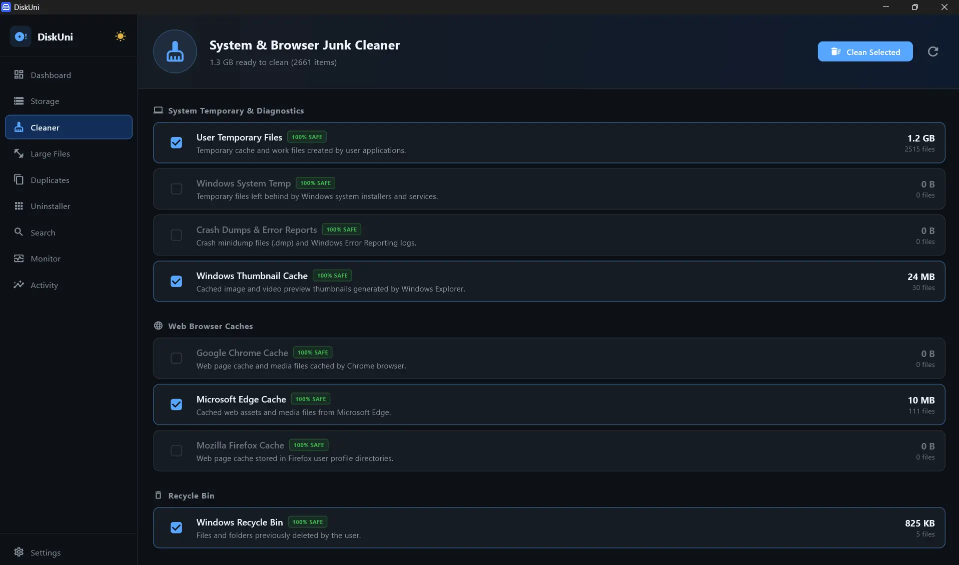Uncheck Windows Thumbnail Cache checkbox
The width and height of the screenshot is (959, 565).
pos(176,281)
